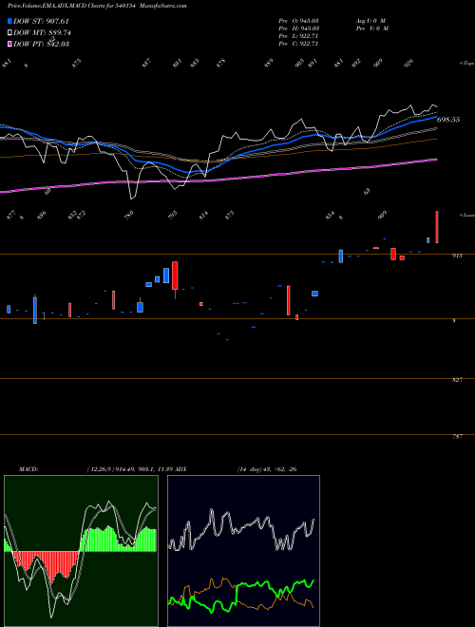Image resolution: width=475 pixels, height=627 pixels.
Task: Click the 915 price level axis label
Action: click(457, 256)
